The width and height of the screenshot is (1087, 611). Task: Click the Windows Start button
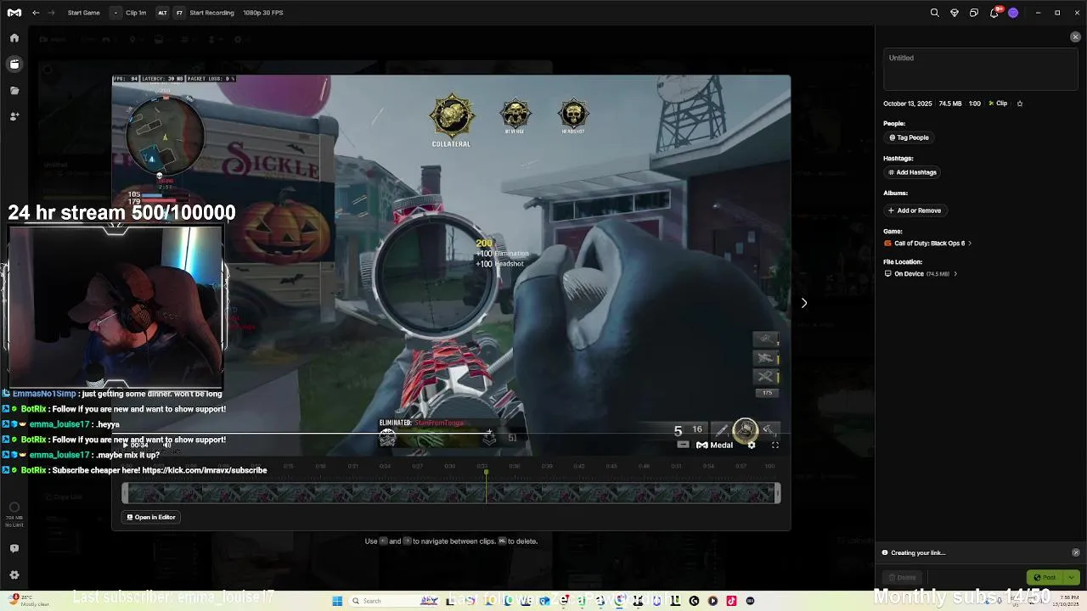click(337, 601)
